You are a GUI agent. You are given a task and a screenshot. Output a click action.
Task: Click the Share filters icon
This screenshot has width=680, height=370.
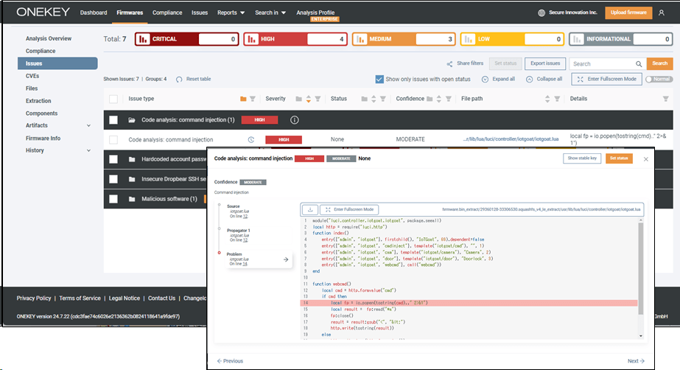coord(449,64)
